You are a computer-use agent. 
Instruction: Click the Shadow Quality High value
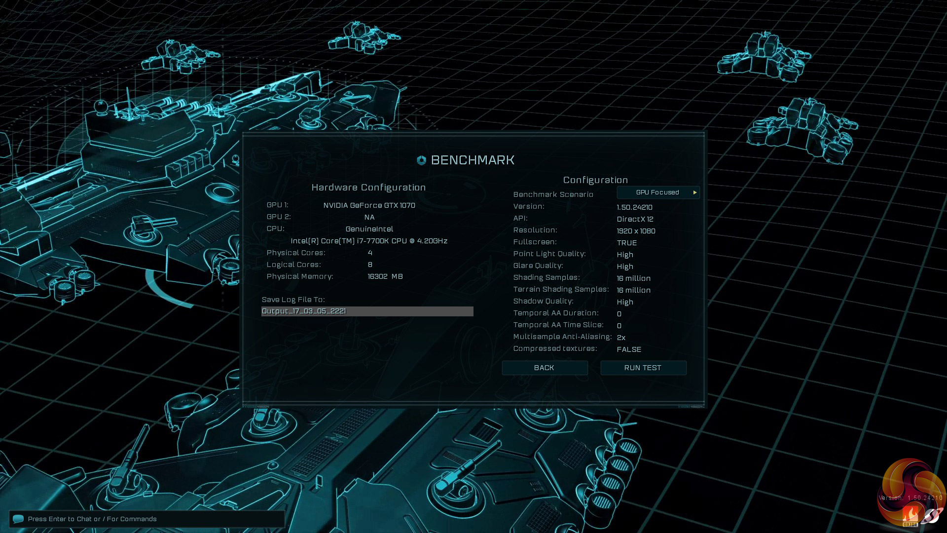[625, 302]
